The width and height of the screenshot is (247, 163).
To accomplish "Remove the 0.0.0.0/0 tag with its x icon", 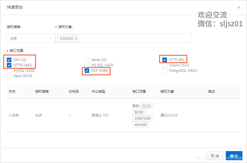I will (76, 39).
